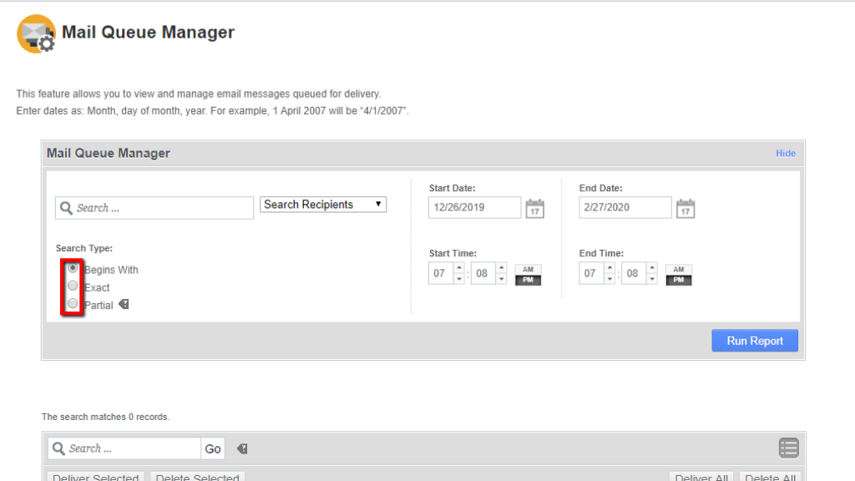This screenshot has height=481, width=855.
Task: Increase the Start Time minute
Action: pos(502,268)
